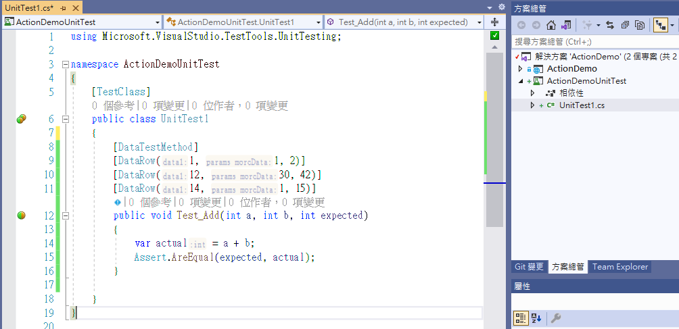Collapse the namespace outlining box at line 3
The height and width of the screenshot is (329, 679).
tap(66, 64)
